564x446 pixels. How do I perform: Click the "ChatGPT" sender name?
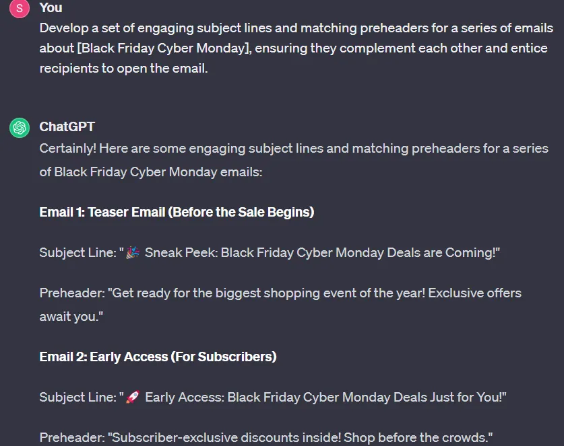click(x=67, y=127)
